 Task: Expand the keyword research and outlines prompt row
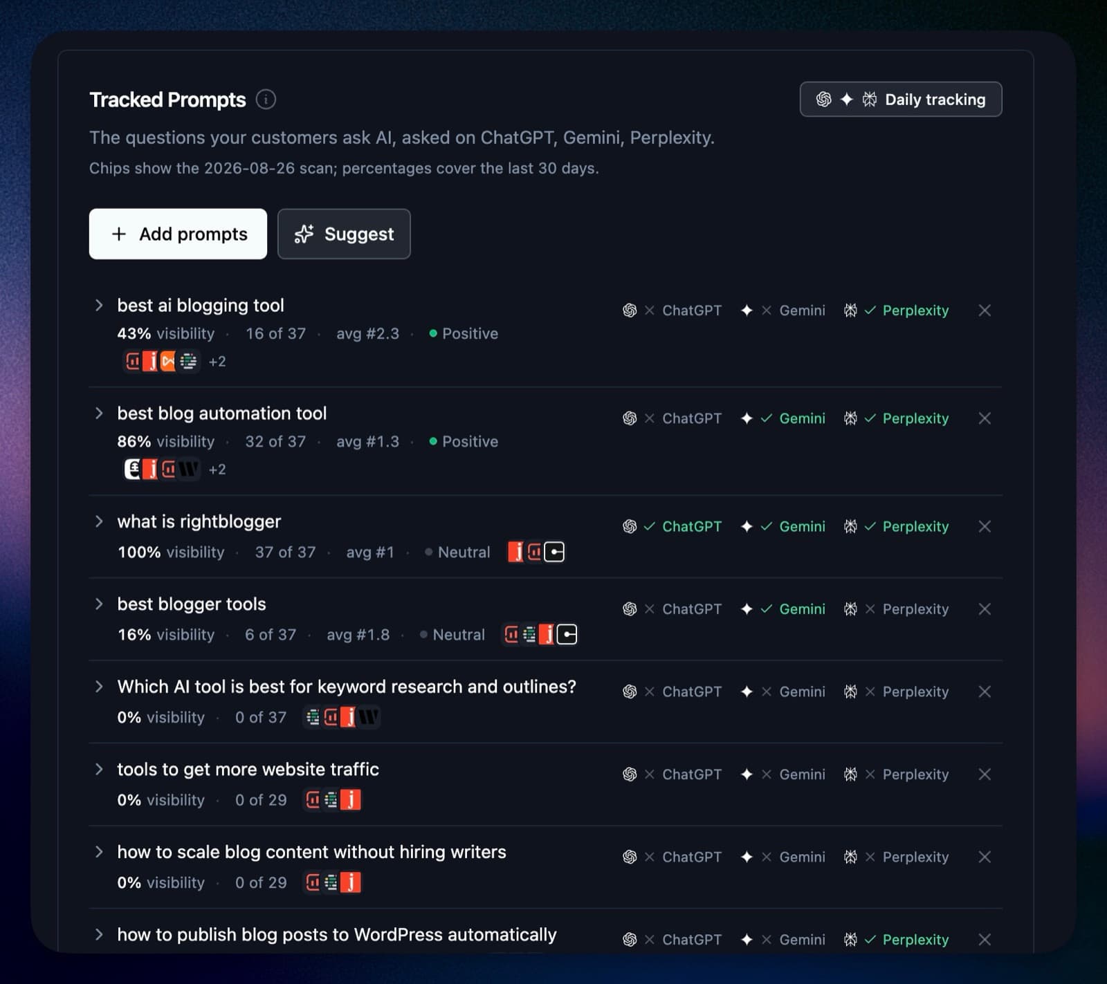coord(99,686)
